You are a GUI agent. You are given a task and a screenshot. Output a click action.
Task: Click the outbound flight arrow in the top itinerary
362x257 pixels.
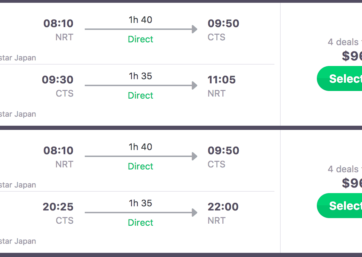click(141, 29)
